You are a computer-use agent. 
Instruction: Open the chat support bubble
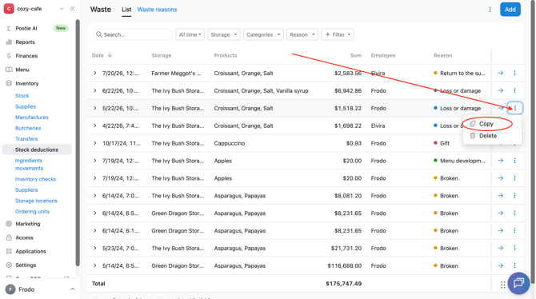(x=518, y=283)
